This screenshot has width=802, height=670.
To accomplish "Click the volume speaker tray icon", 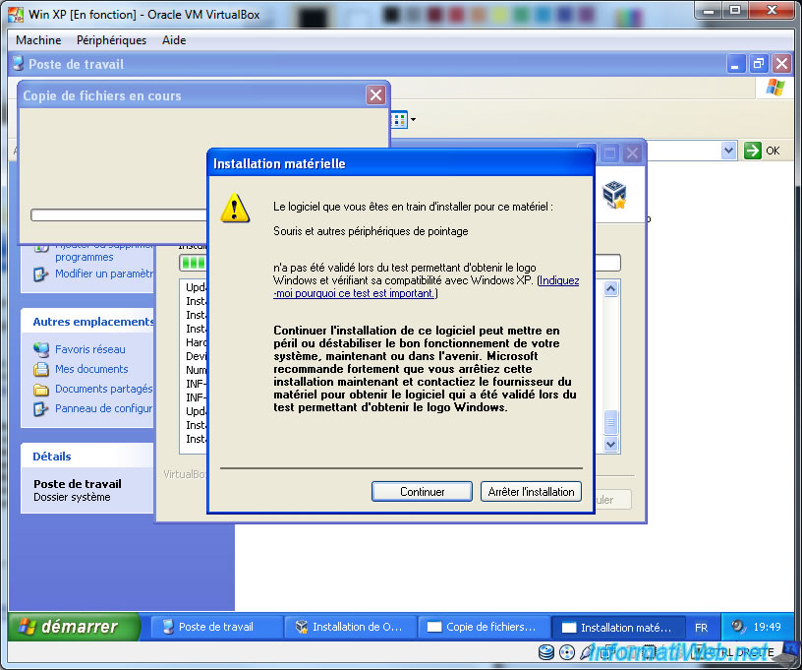I will (738, 627).
